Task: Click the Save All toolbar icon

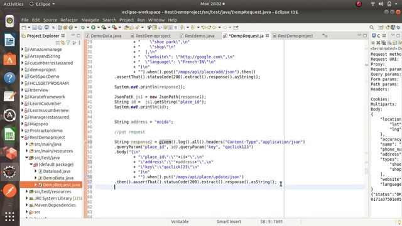Action: [40, 28]
